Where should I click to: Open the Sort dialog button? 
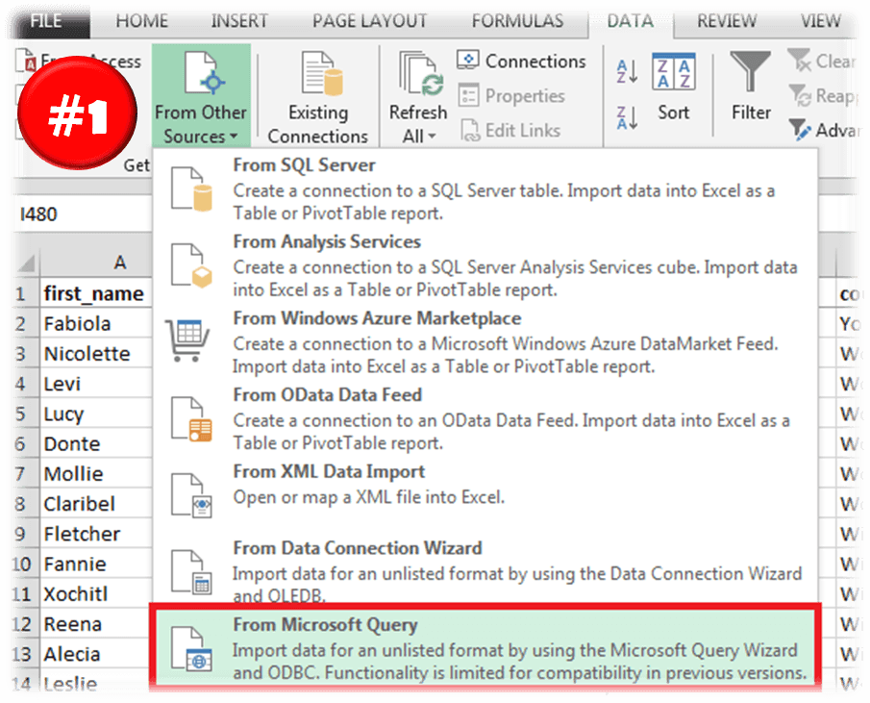point(674,87)
